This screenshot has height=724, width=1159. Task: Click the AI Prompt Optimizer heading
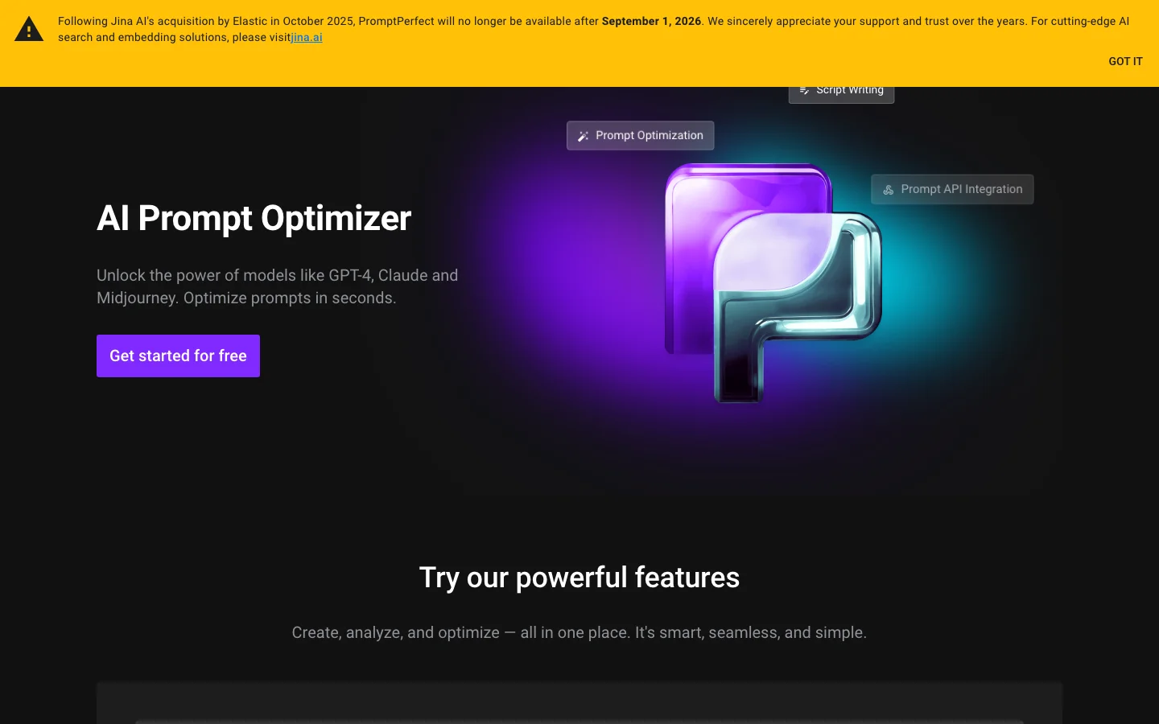tap(254, 218)
